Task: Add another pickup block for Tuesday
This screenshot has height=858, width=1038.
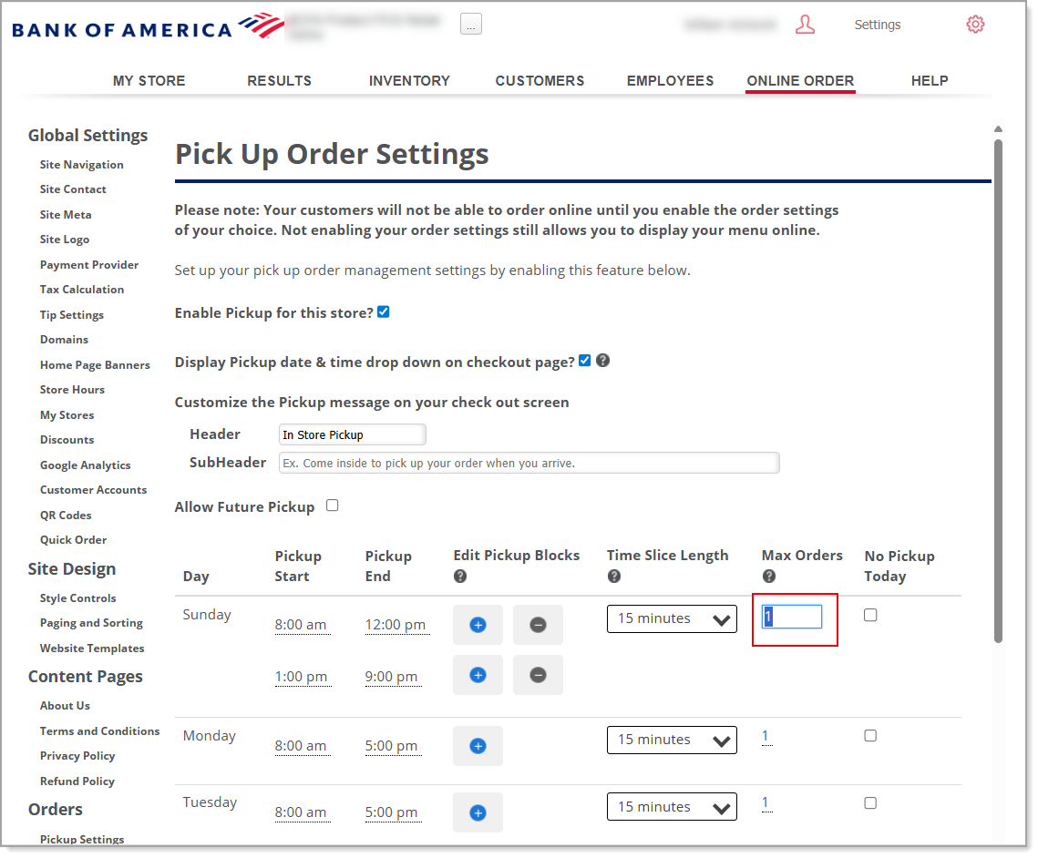Action: [478, 812]
